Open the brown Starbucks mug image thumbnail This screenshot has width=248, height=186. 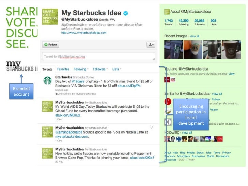(x=231, y=49)
